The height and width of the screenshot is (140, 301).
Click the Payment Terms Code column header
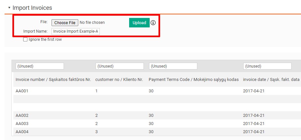coord(194,80)
